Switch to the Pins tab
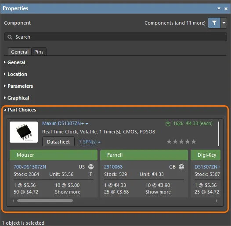 point(39,52)
